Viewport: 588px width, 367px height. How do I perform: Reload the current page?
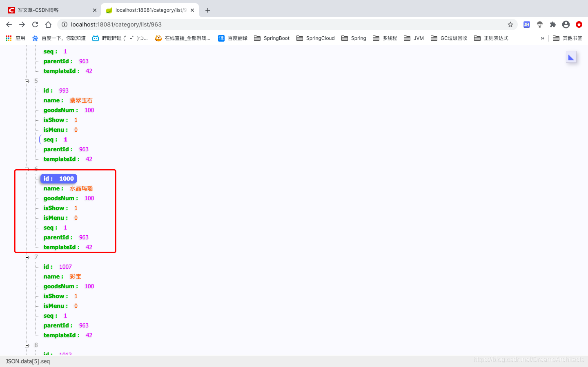(35, 24)
